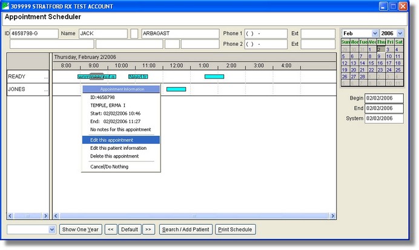
Task: Click the 'Print Schedule' button
Action: tap(235, 229)
